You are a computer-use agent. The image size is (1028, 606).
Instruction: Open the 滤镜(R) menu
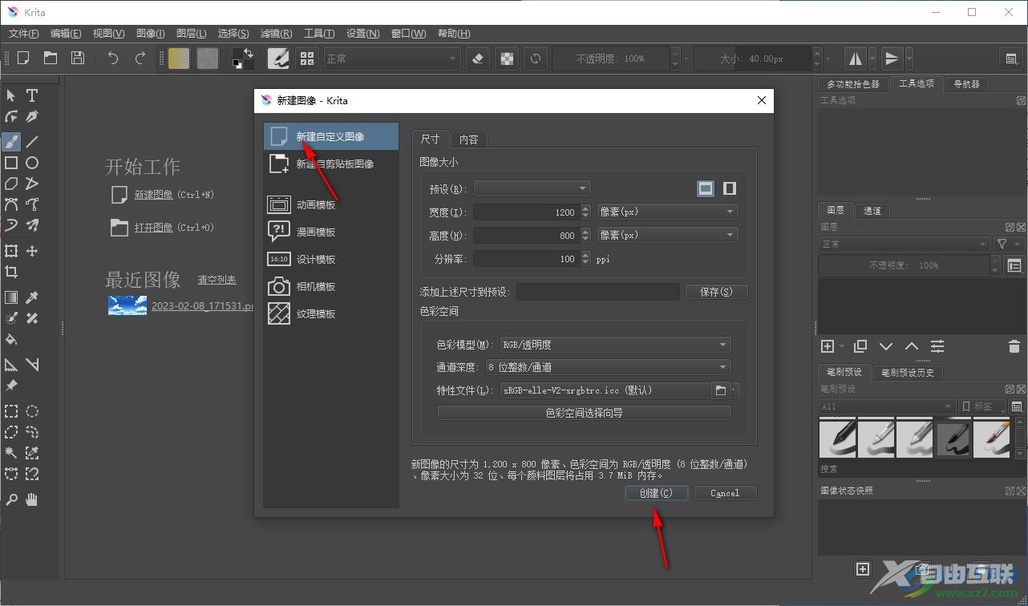(x=276, y=33)
